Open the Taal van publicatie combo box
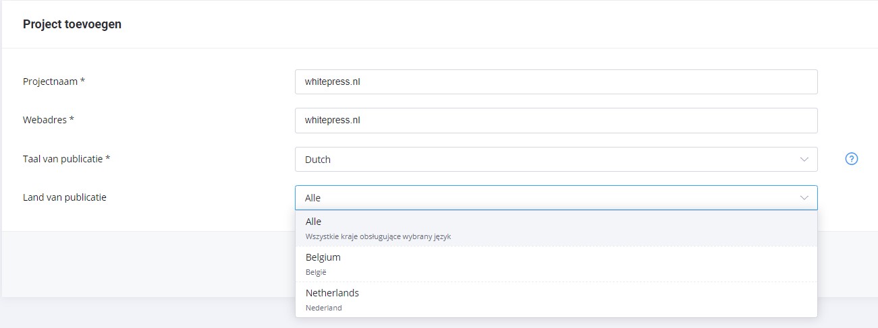Image resolution: width=878 pixels, height=328 pixels. (556, 160)
